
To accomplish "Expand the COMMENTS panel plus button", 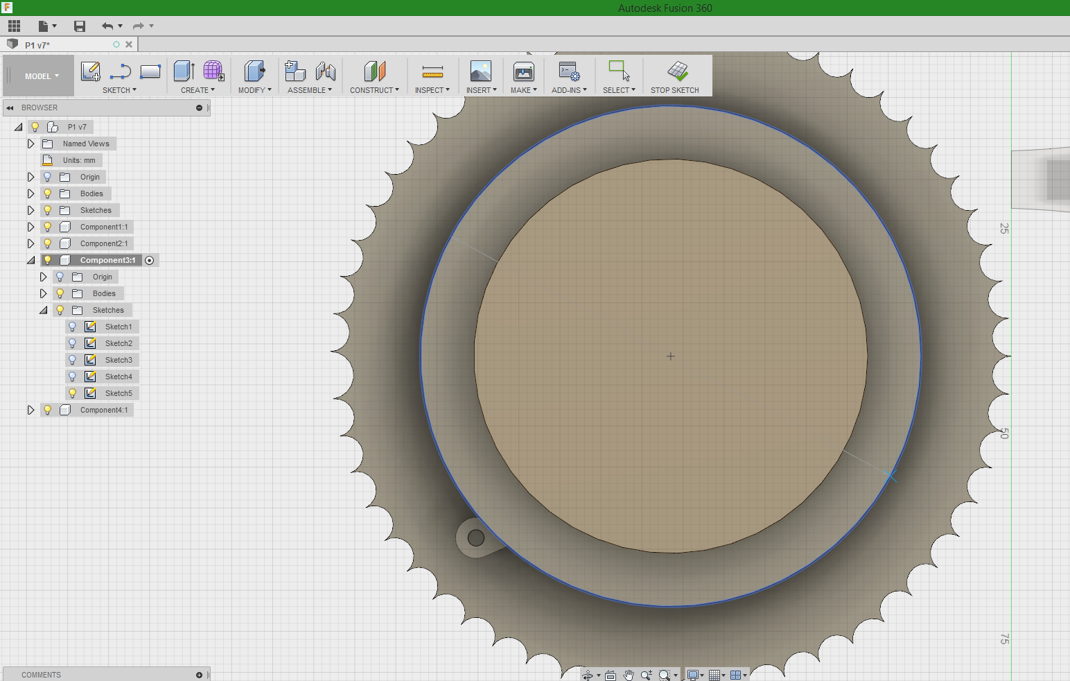I will 199,675.
